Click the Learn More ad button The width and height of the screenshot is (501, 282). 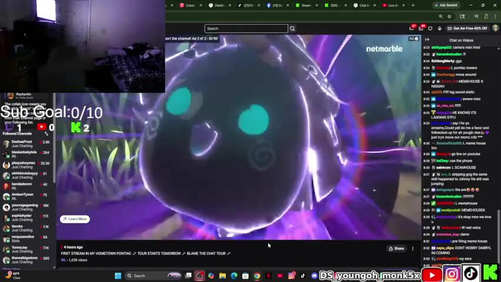tap(75, 219)
